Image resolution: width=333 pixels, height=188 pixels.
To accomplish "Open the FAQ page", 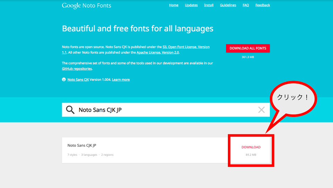I will (246, 5).
